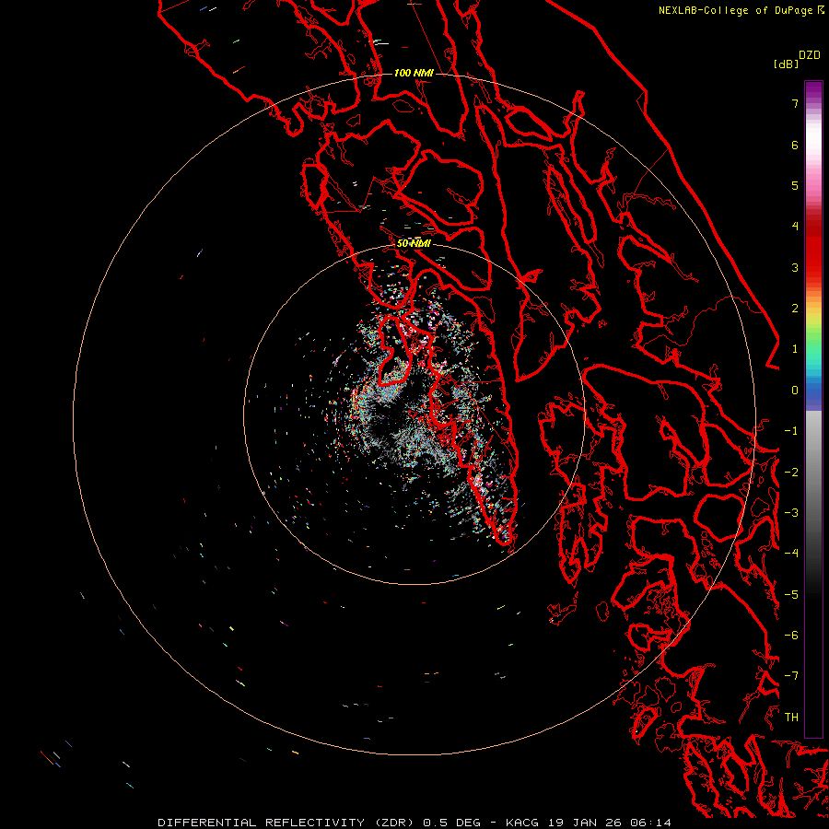The height and width of the screenshot is (829, 829).
Task: Click the -6 dB tick label
Action: tap(791, 636)
